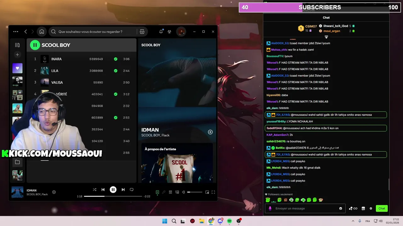Toggle repeat mode
The width and height of the screenshot is (403, 226).
tap(132, 190)
